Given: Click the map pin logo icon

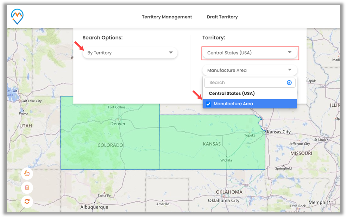Looking at the screenshot, I should pos(17,17).
